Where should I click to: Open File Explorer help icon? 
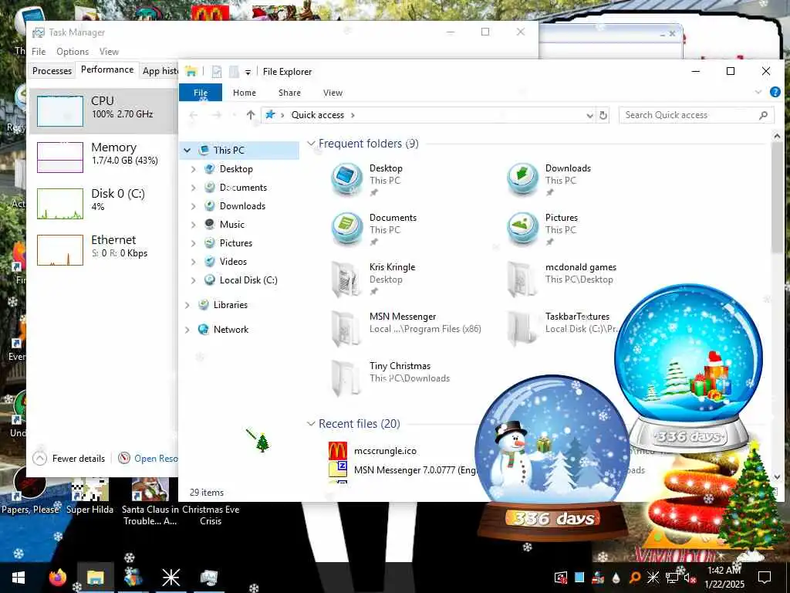click(x=775, y=93)
